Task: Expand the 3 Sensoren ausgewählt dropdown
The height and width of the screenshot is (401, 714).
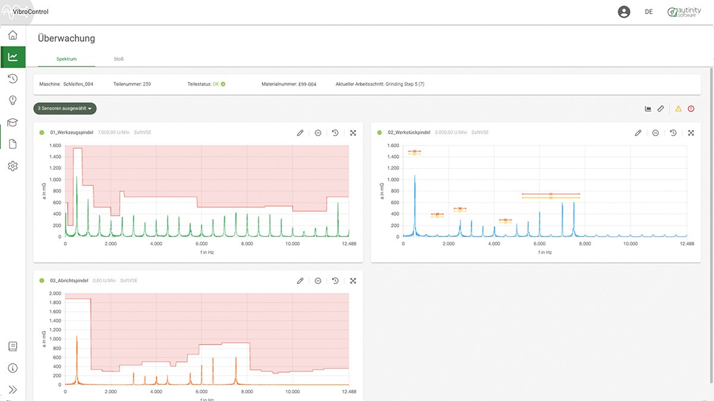Action: tap(65, 109)
